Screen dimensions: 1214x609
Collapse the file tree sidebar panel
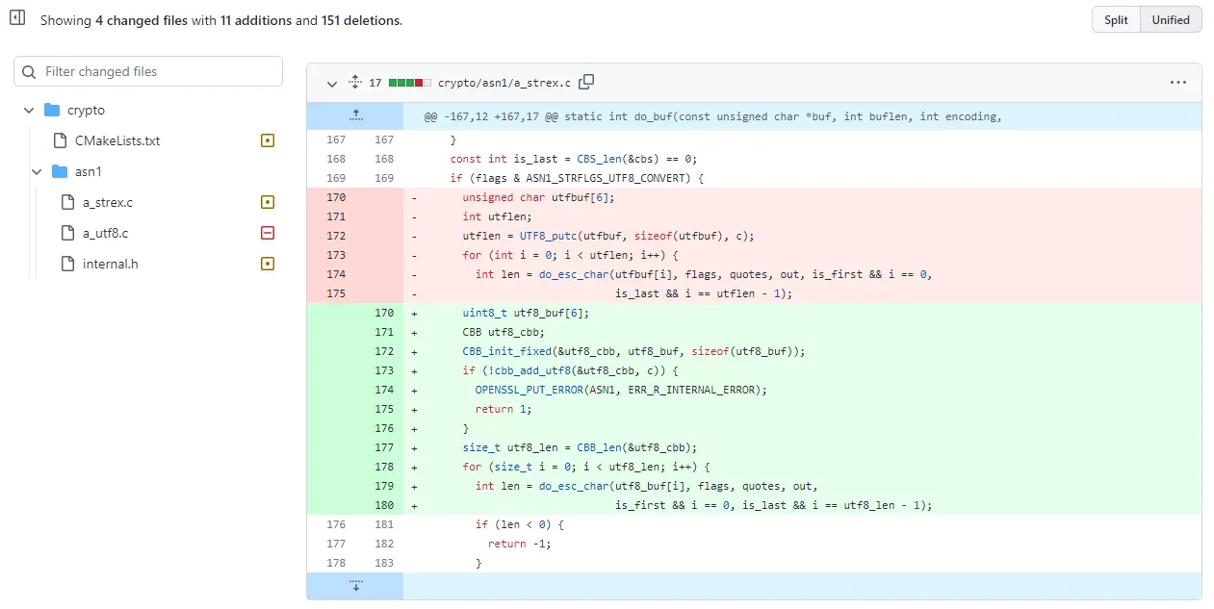[x=16, y=16]
